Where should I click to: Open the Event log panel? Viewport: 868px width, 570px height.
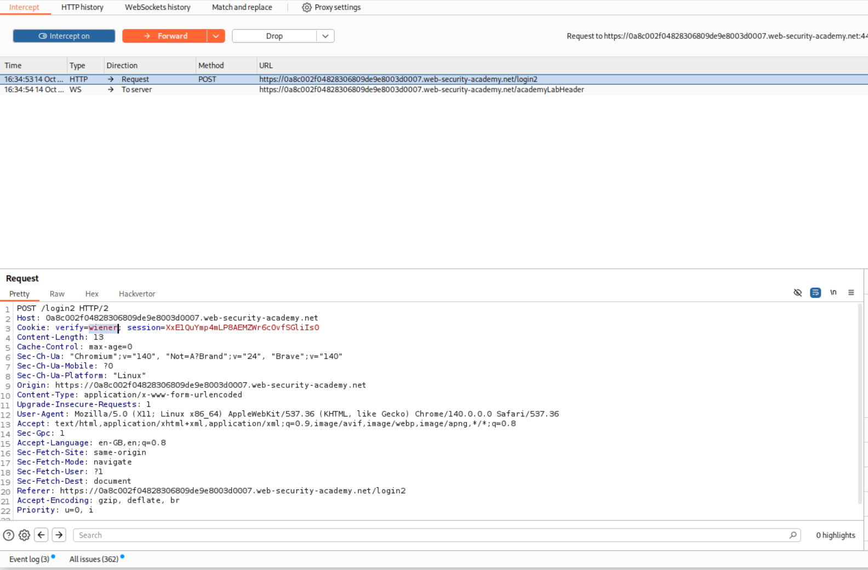(x=29, y=559)
